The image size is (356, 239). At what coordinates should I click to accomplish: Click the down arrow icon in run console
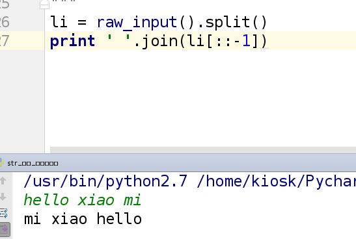pyautogui.click(x=3, y=197)
